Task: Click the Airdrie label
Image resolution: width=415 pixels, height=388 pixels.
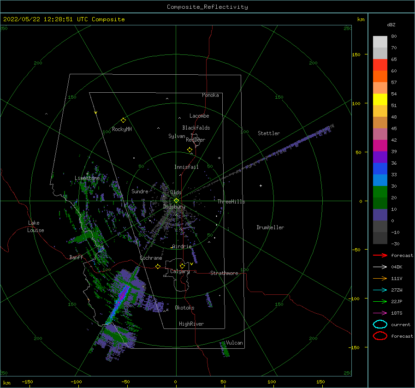Action: click(x=182, y=246)
